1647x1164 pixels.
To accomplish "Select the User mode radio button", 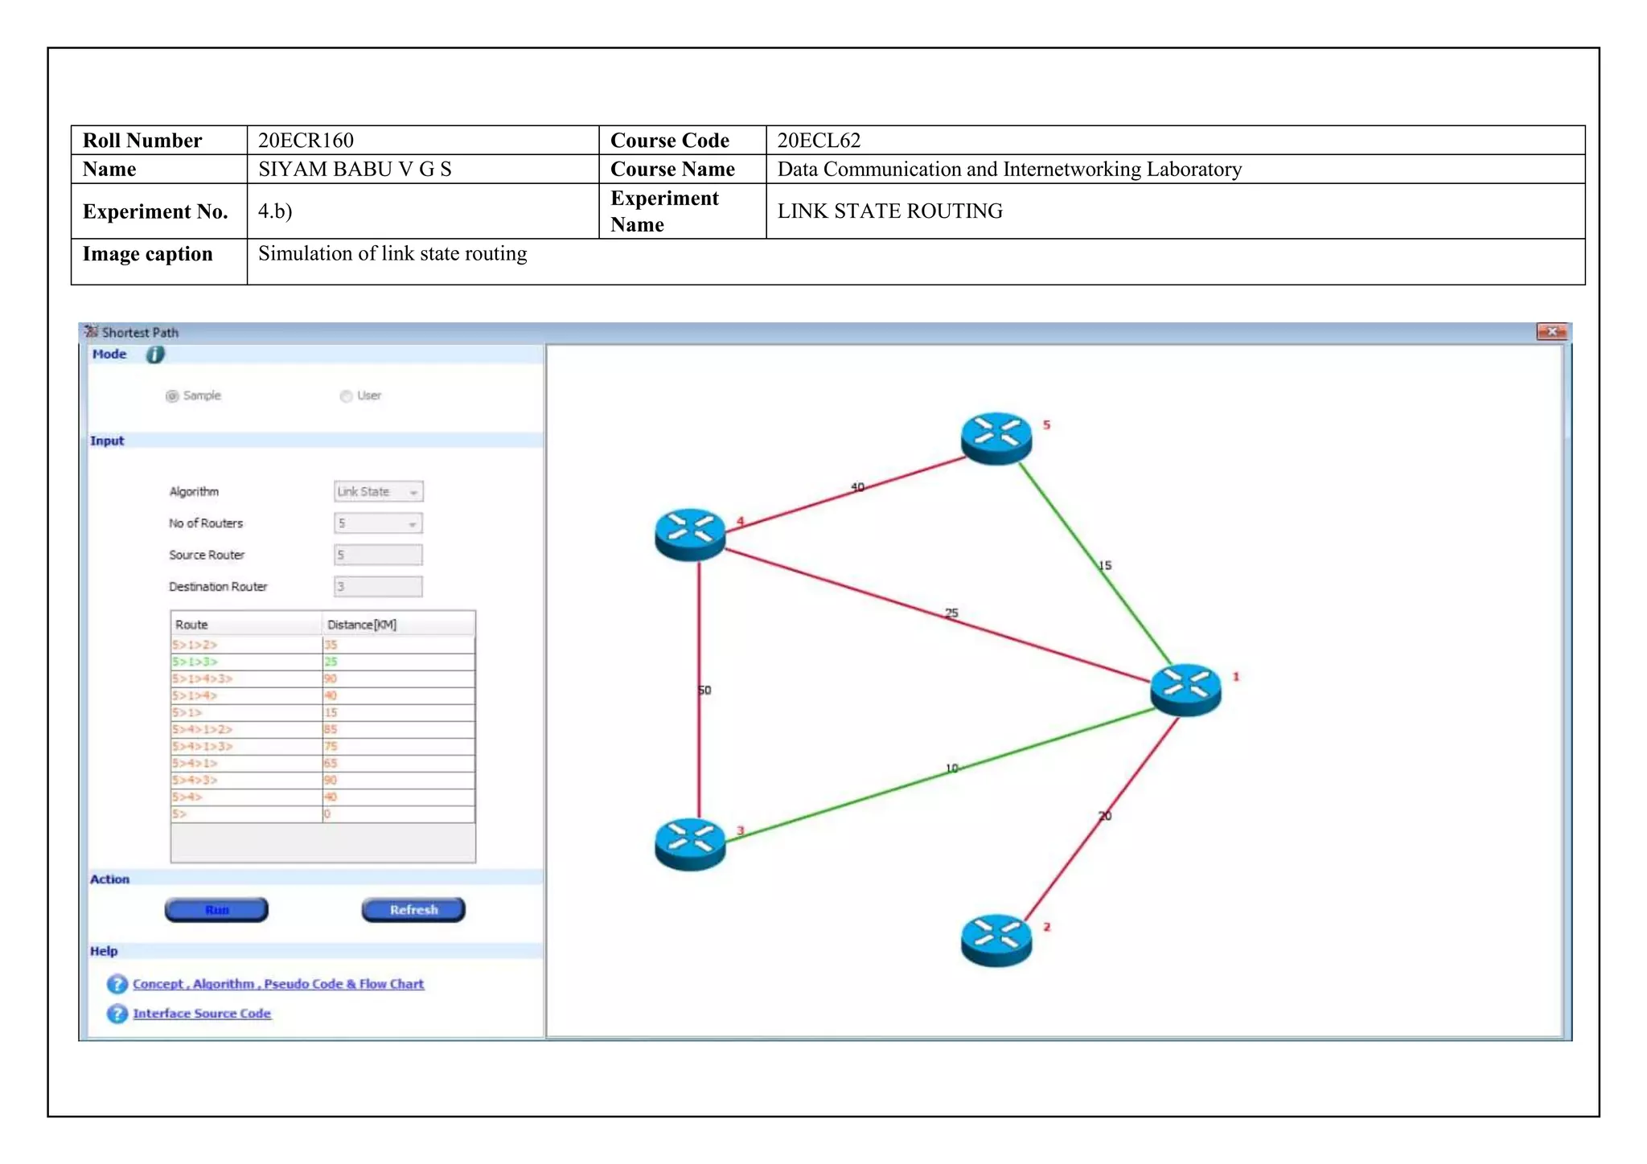I will click(346, 396).
